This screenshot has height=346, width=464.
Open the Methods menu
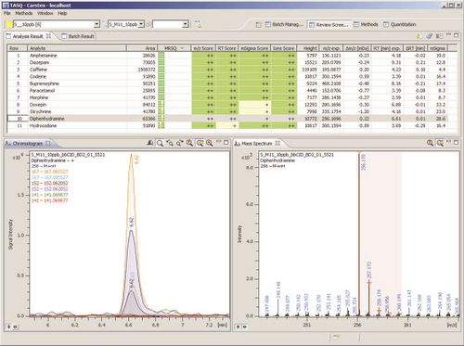(24, 13)
